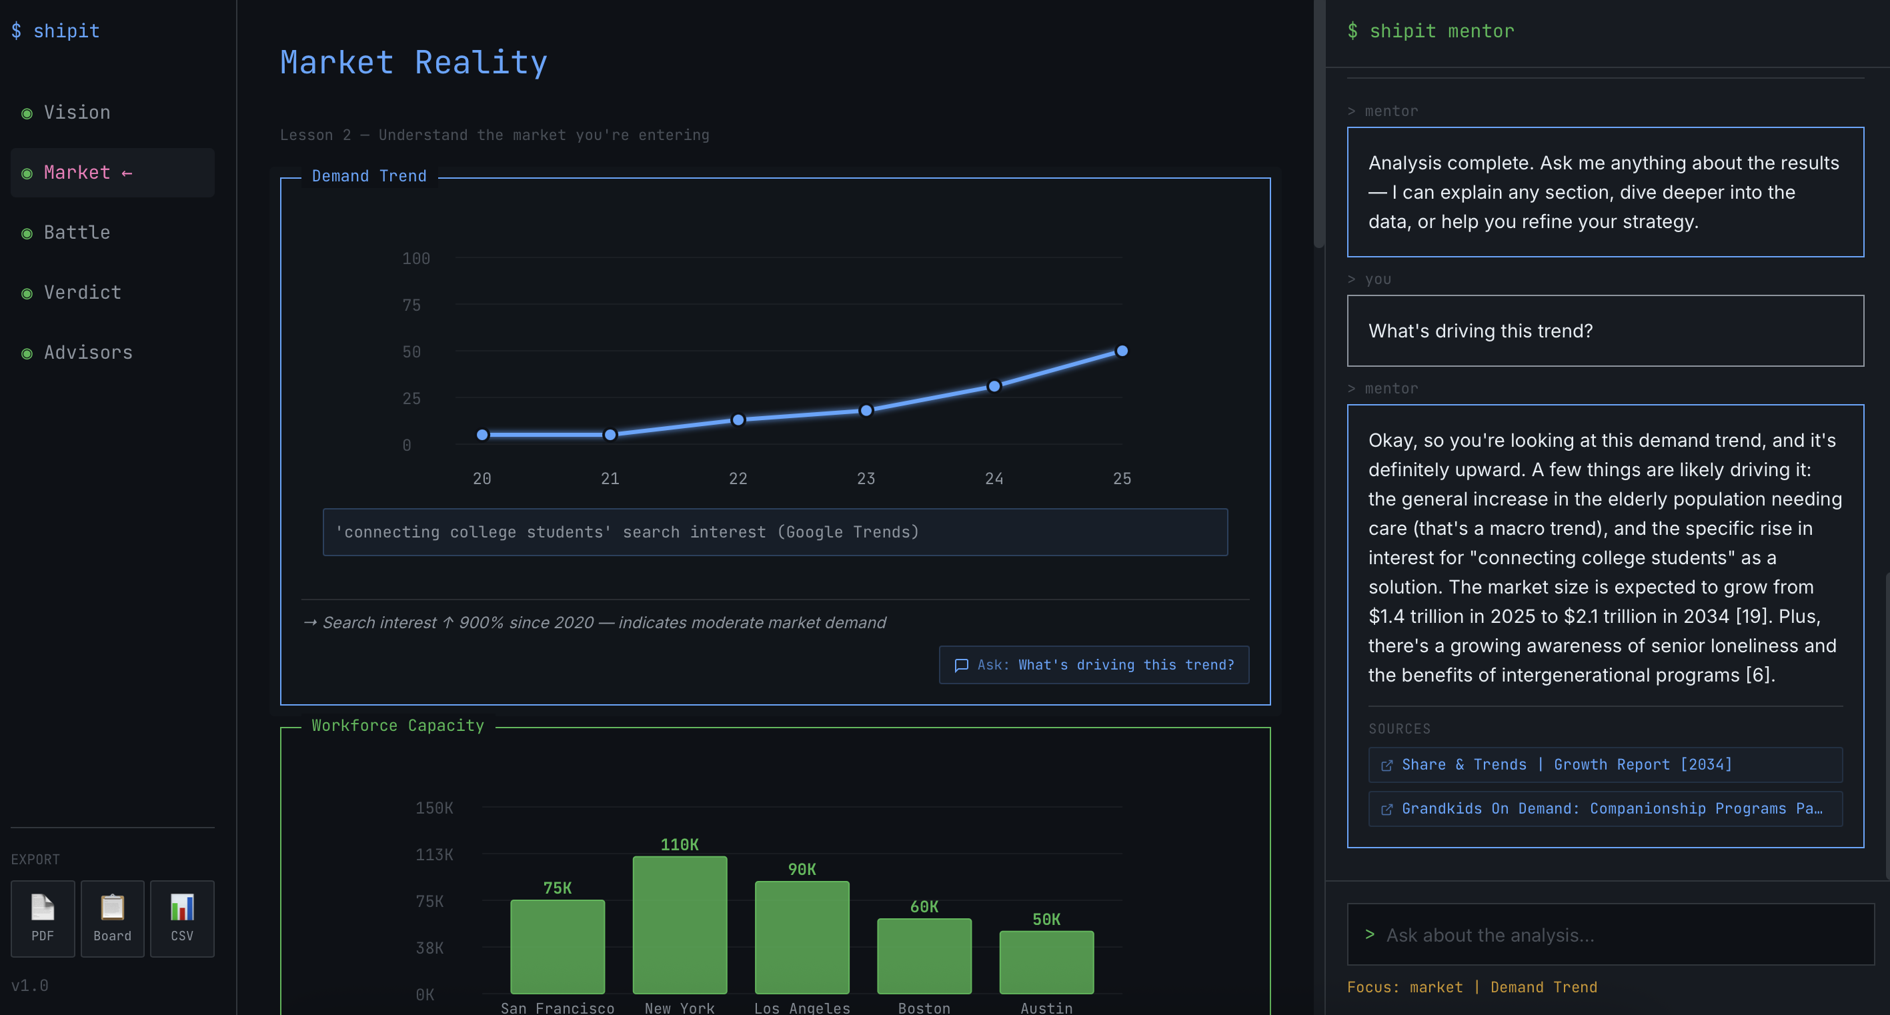Select the Battle sidebar item

click(77, 233)
